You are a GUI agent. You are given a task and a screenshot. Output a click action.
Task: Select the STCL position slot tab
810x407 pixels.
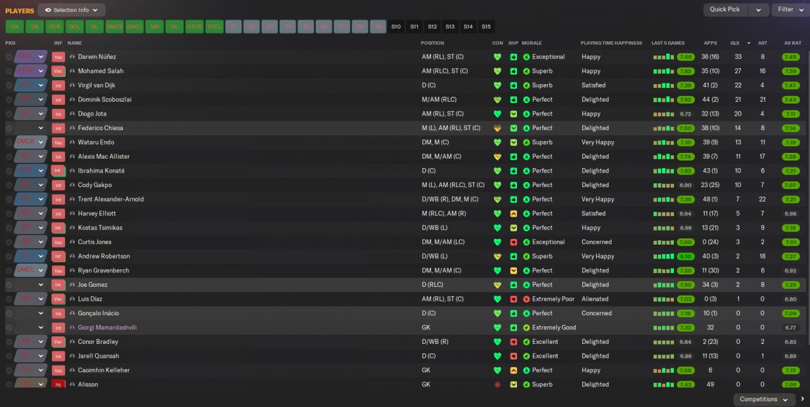215,27
